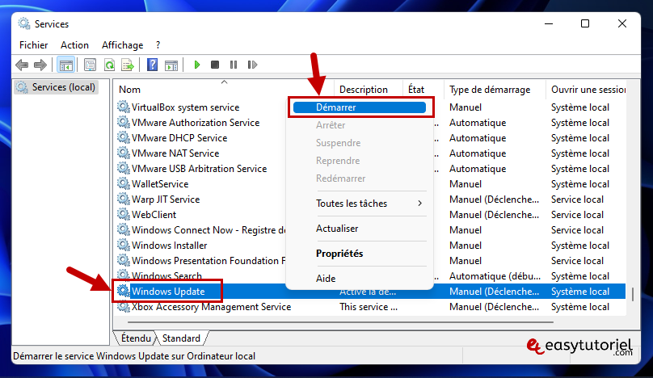Image resolution: width=653 pixels, height=378 pixels.
Task: Click the blue Help toolbar icon
Action: [x=153, y=65]
